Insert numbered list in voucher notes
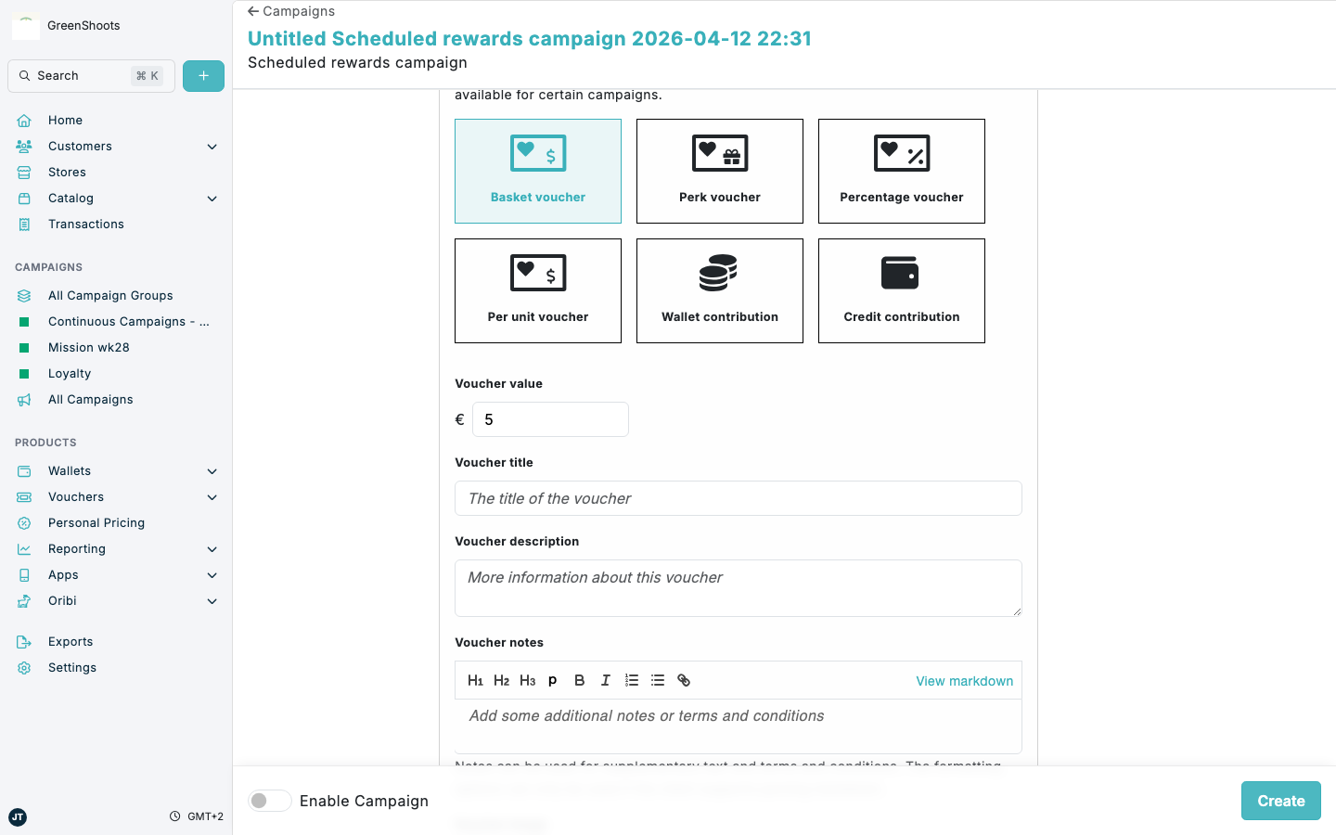This screenshot has height=835, width=1336. [x=631, y=680]
